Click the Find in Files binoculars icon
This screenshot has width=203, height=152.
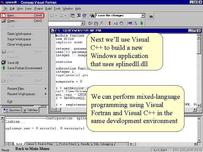click(x=92, y=16)
